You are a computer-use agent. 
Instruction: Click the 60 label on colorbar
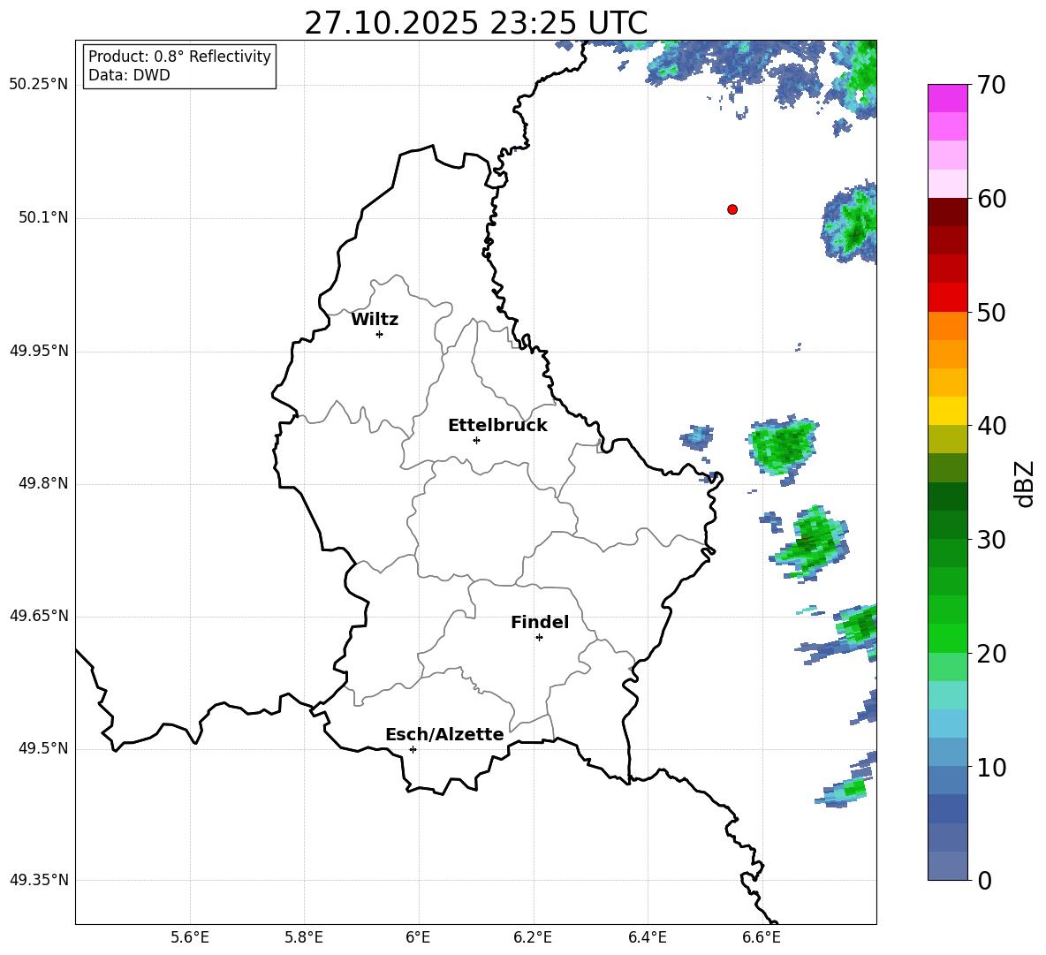click(x=991, y=199)
